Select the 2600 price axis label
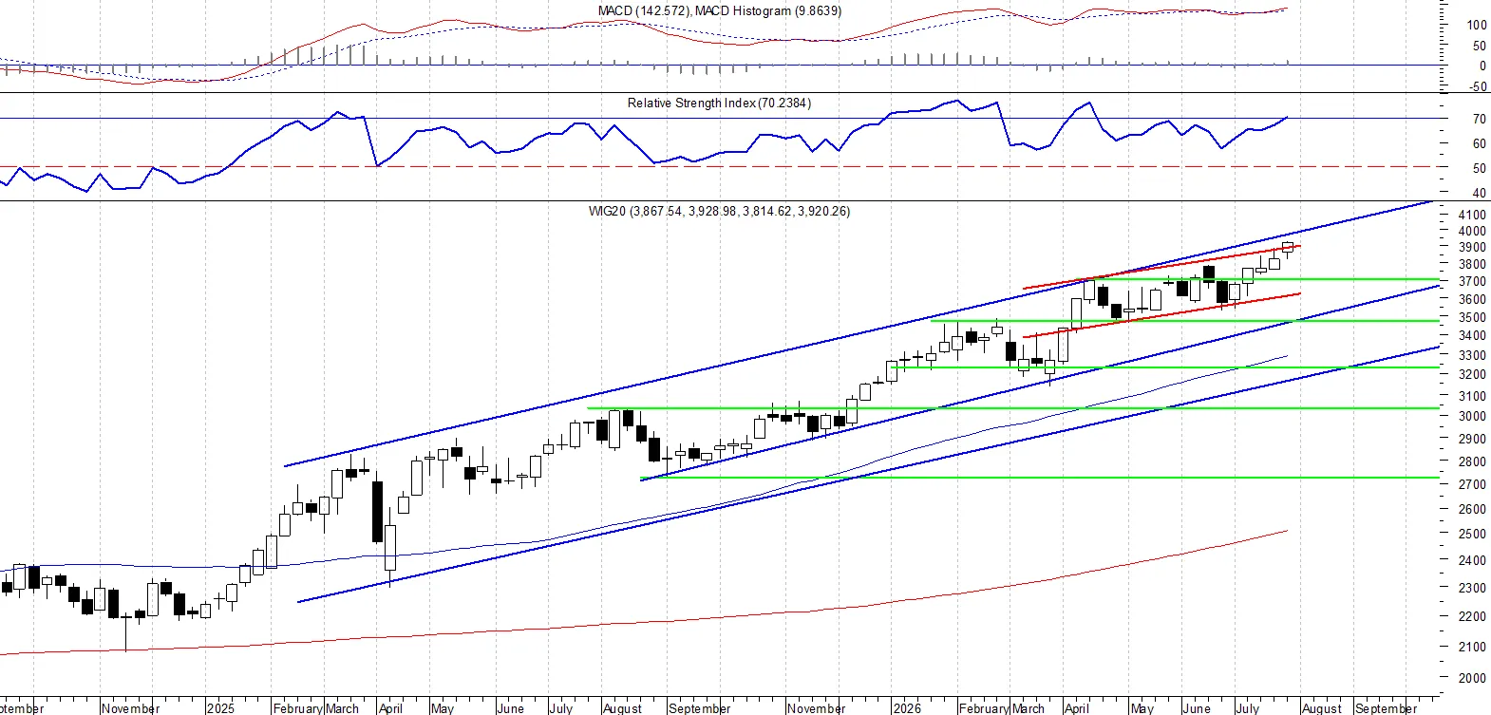This screenshot has height=715, width=1491. point(1473,510)
